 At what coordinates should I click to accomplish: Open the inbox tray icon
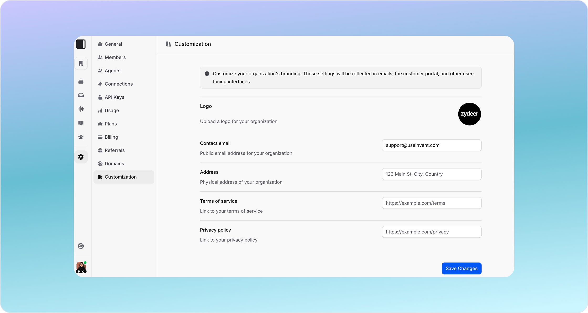(x=81, y=95)
